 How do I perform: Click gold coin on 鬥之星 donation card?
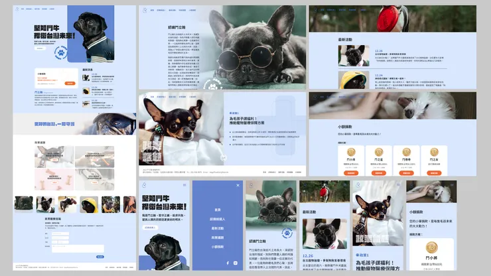pos(379,152)
